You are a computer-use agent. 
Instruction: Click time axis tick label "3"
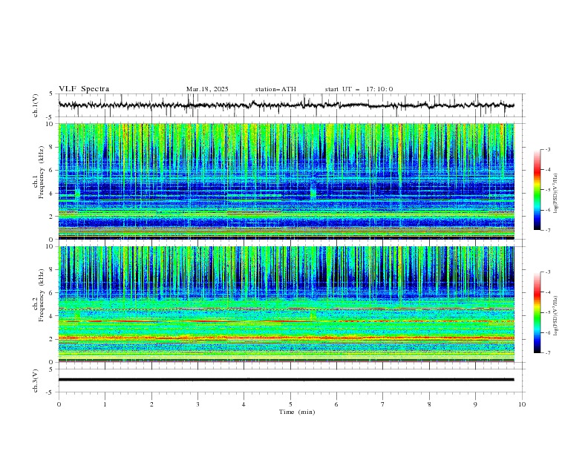click(x=197, y=404)
